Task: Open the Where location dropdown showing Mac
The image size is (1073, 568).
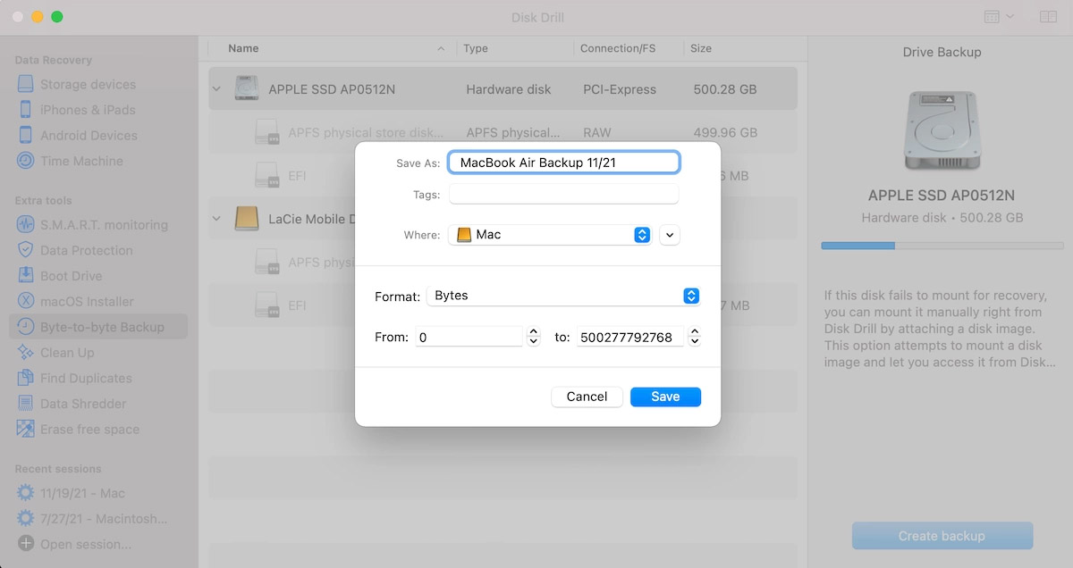Action: [x=550, y=235]
